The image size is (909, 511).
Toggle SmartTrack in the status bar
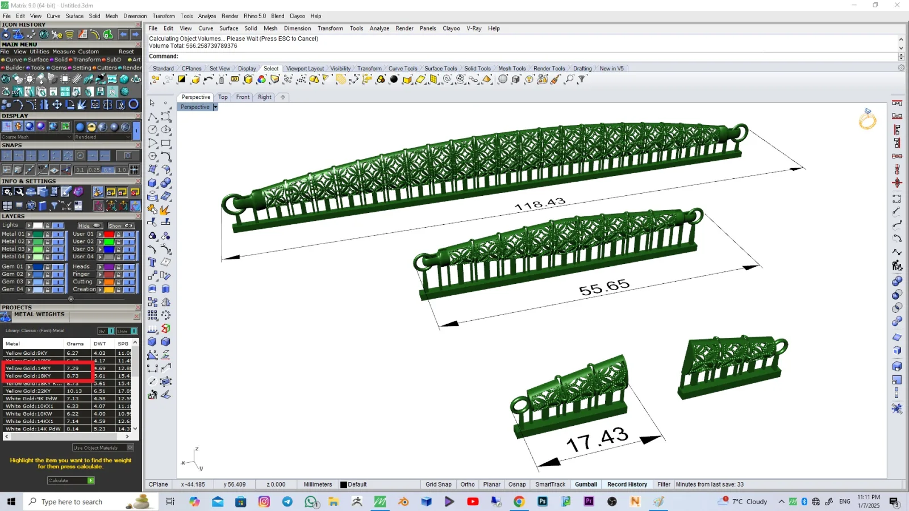550,484
